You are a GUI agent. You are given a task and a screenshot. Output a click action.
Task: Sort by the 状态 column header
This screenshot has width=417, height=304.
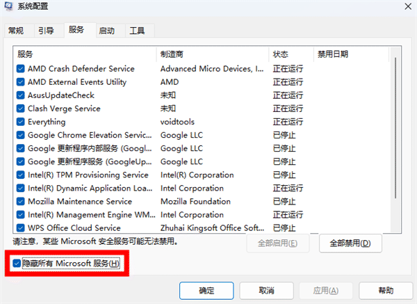click(x=291, y=54)
